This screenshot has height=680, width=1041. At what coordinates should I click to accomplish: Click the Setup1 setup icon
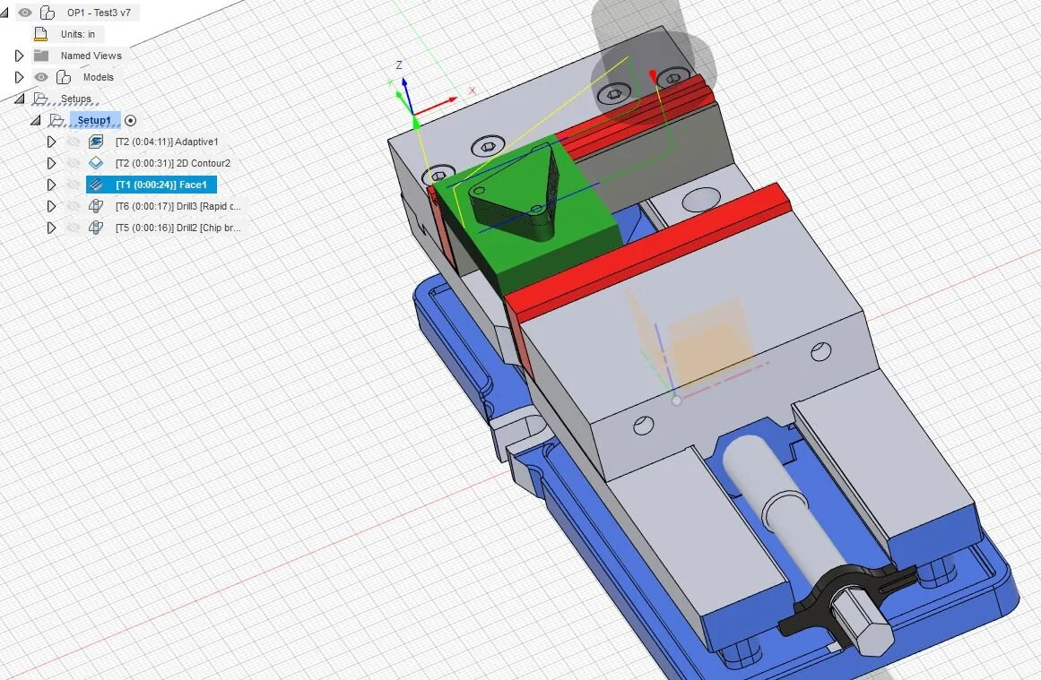click(x=57, y=120)
